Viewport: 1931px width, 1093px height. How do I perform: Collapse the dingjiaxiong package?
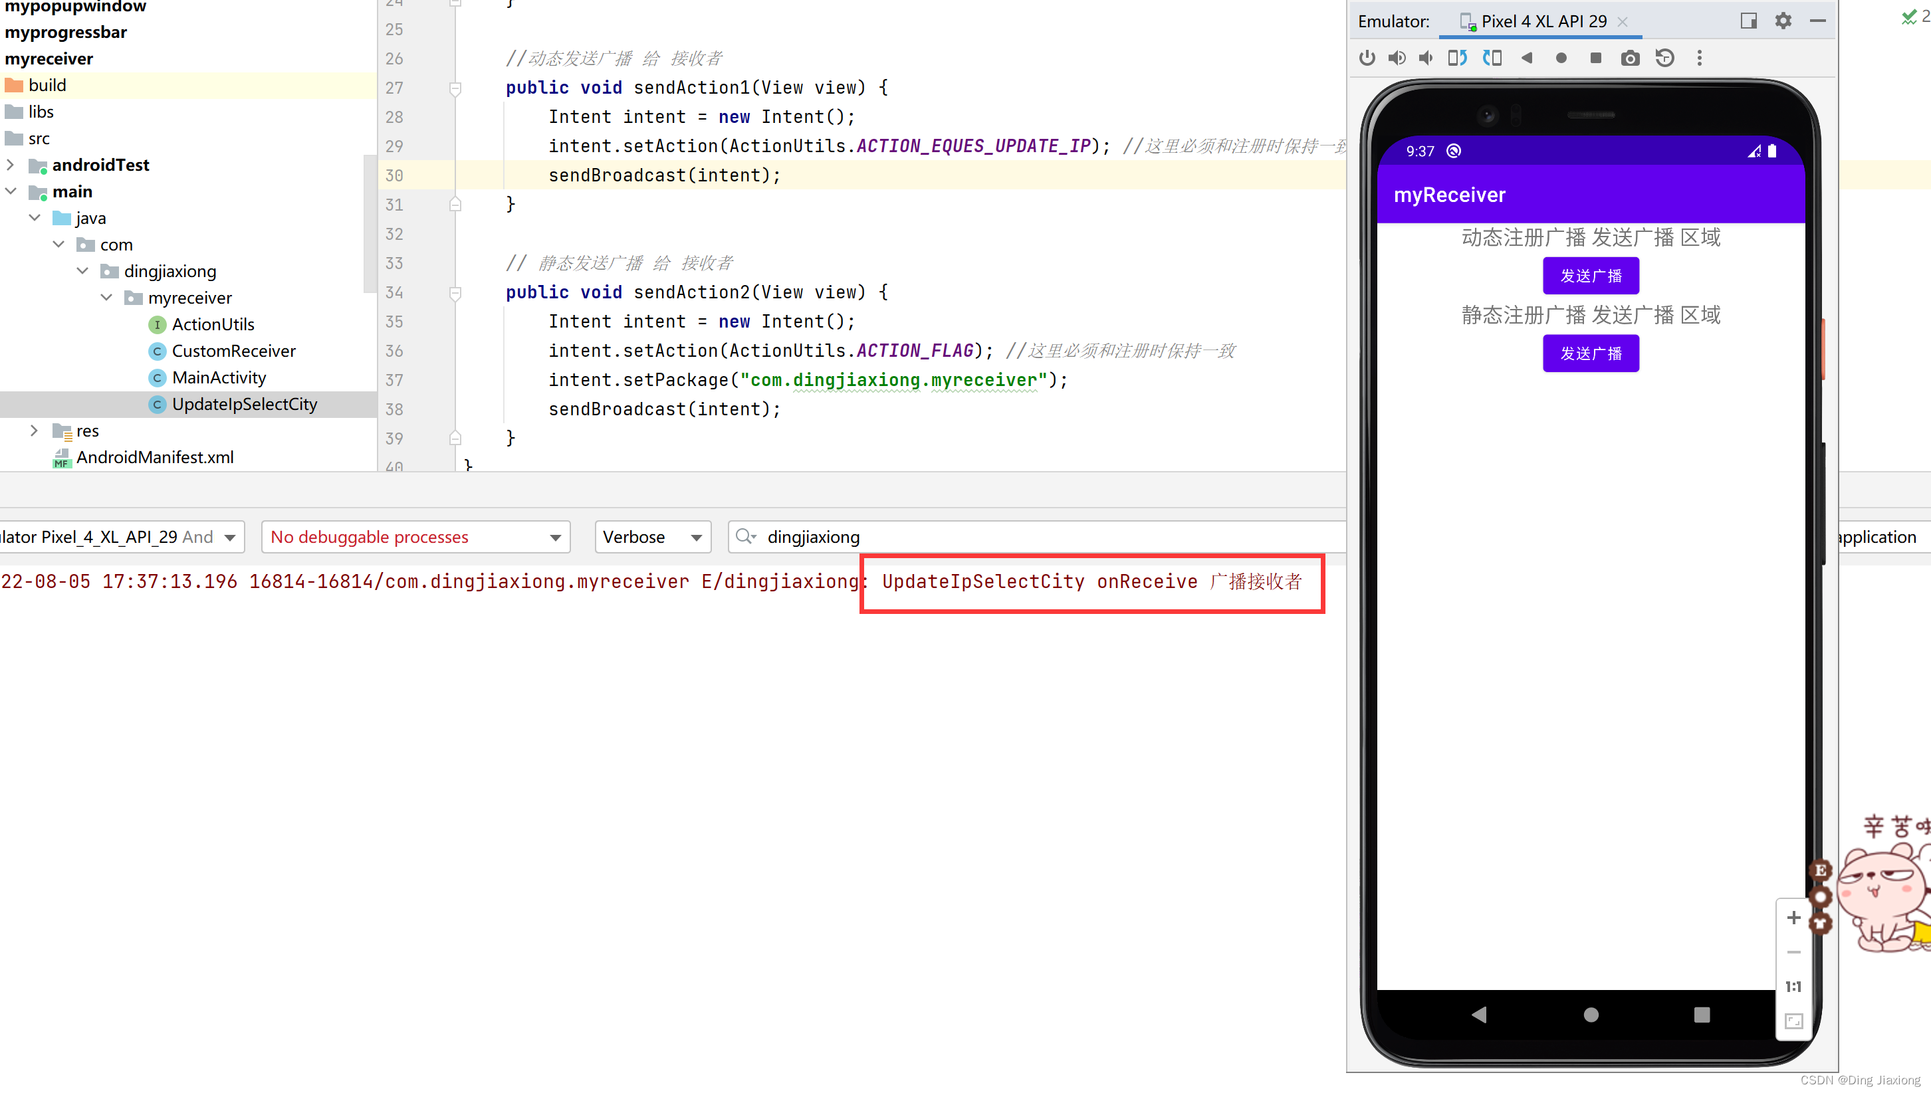(x=82, y=271)
